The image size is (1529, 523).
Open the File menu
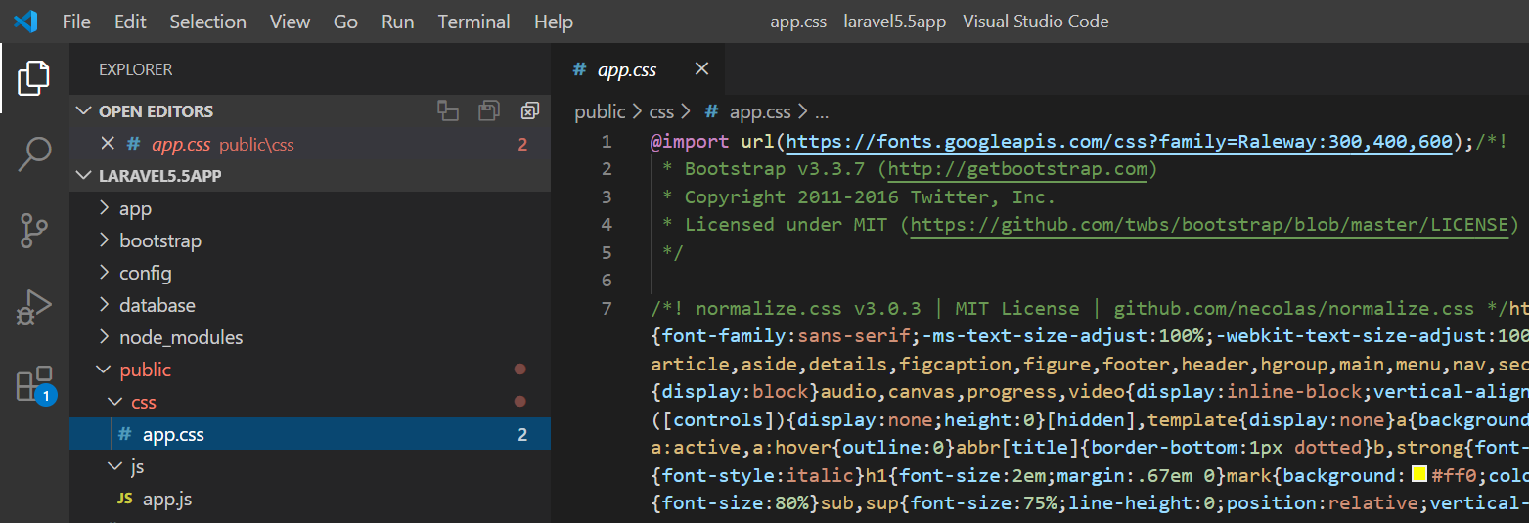tap(76, 22)
